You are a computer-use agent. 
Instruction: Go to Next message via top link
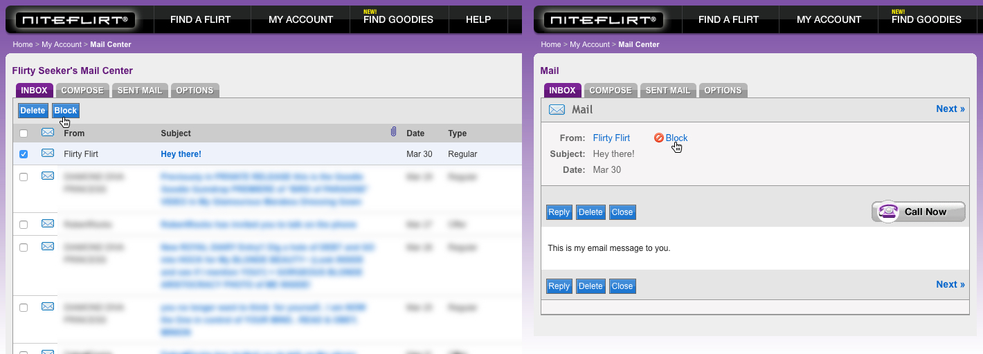[950, 109]
